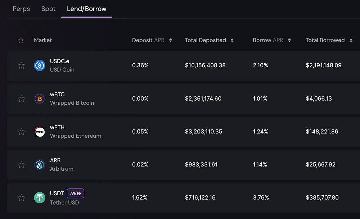Click the wBTC Bitcoin icon
The height and width of the screenshot is (219, 360).
tap(40, 99)
